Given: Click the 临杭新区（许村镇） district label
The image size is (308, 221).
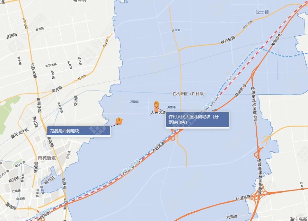Looking at the screenshot, I should (x=189, y=94).
